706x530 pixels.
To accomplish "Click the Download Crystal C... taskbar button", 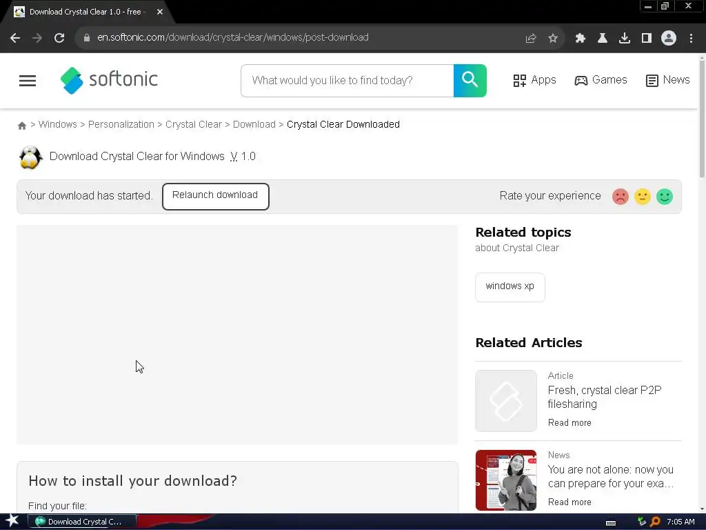I will point(82,522).
